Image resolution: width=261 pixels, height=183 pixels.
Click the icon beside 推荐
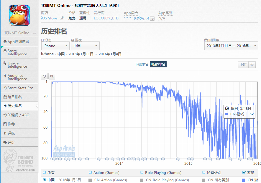coord(5,124)
